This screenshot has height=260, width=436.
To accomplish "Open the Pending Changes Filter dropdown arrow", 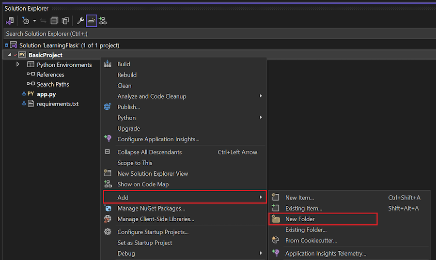I will pyautogui.click(x=34, y=21).
